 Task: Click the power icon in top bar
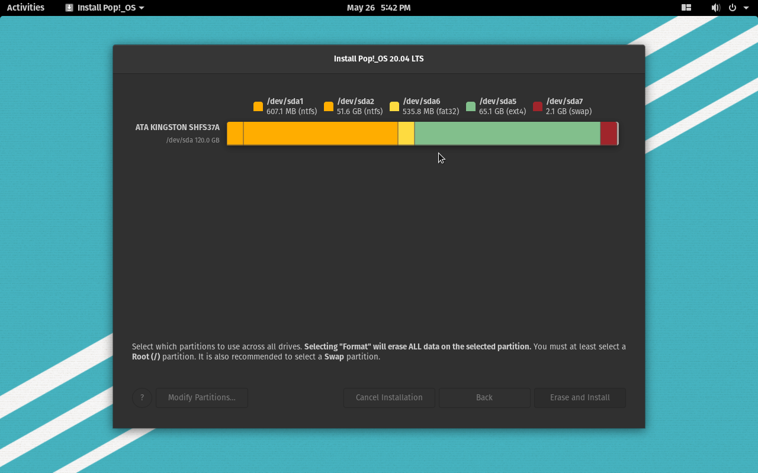point(733,8)
